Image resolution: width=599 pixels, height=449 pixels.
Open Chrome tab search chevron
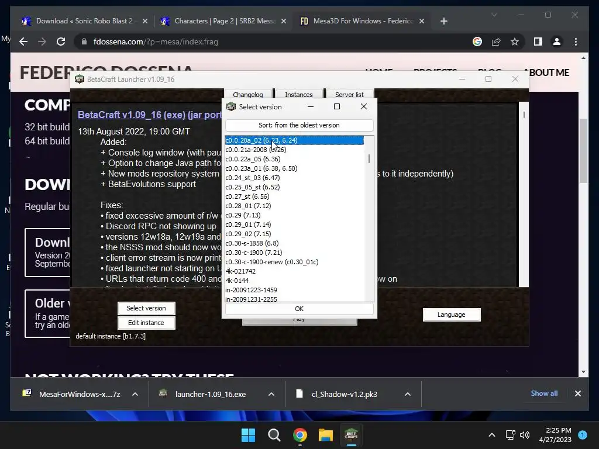point(494,15)
